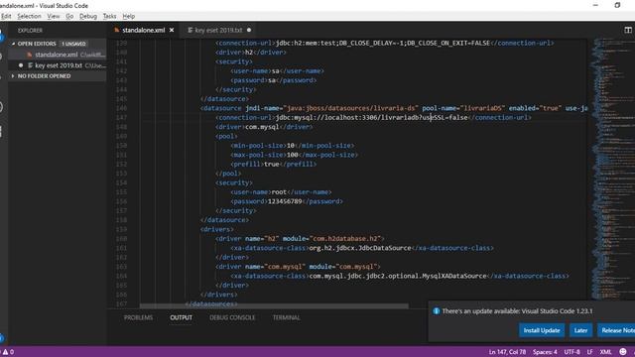
Task: Click the prefill value true
Action: [271, 164]
